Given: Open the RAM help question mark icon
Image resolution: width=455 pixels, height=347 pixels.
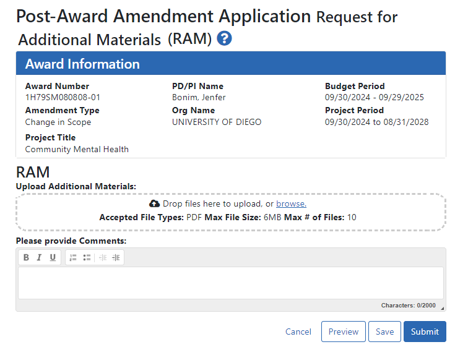Looking at the screenshot, I should pyautogui.click(x=224, y=38).
